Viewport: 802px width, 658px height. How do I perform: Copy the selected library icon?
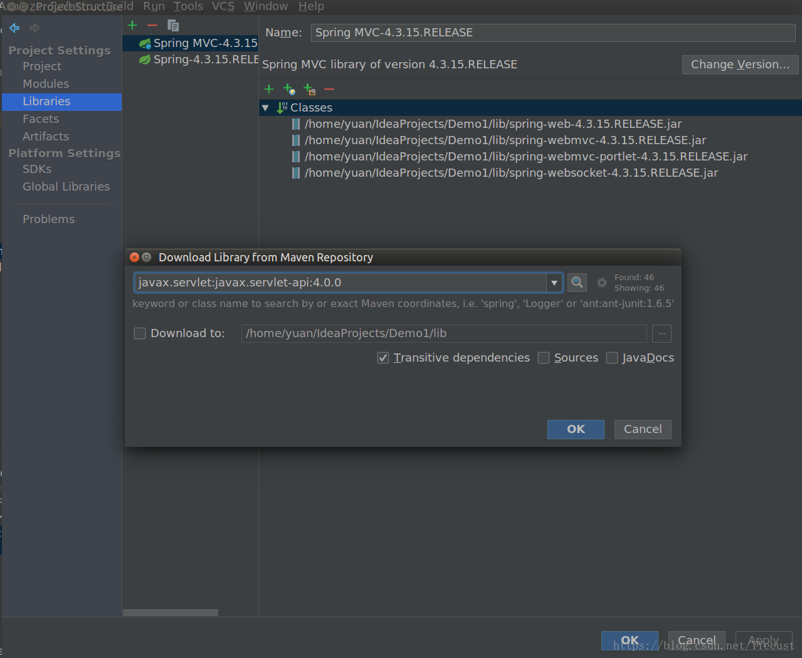coord(173,25)
